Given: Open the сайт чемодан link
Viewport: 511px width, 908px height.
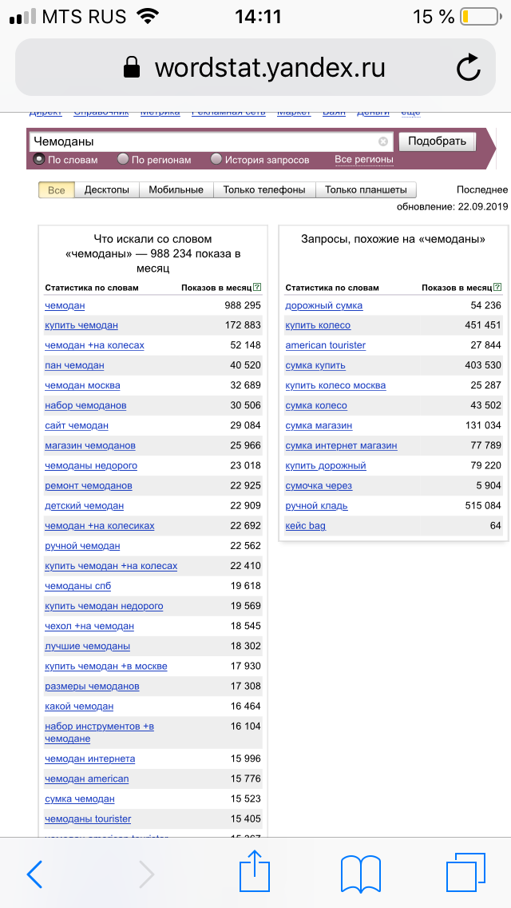Looking at the screenshot, I should [77, 425].
